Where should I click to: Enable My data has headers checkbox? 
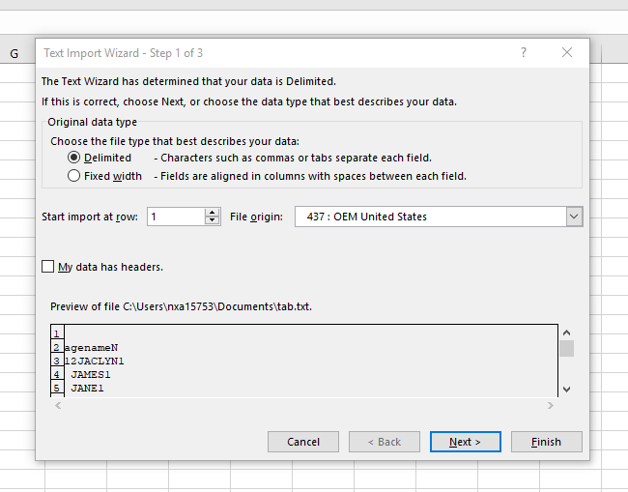(48, 267)
